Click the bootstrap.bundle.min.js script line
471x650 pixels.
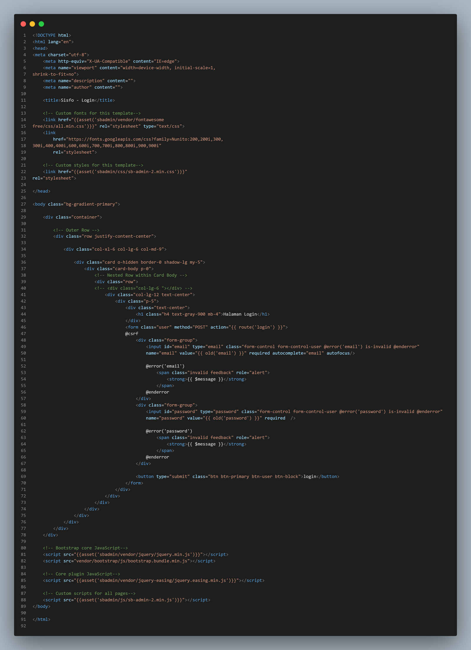click(129, 561)
